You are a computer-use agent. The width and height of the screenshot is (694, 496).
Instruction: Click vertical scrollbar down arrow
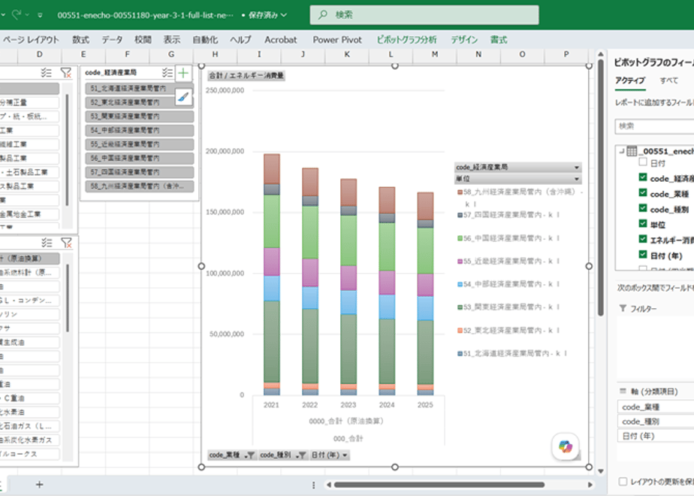[x=601, y=471]
